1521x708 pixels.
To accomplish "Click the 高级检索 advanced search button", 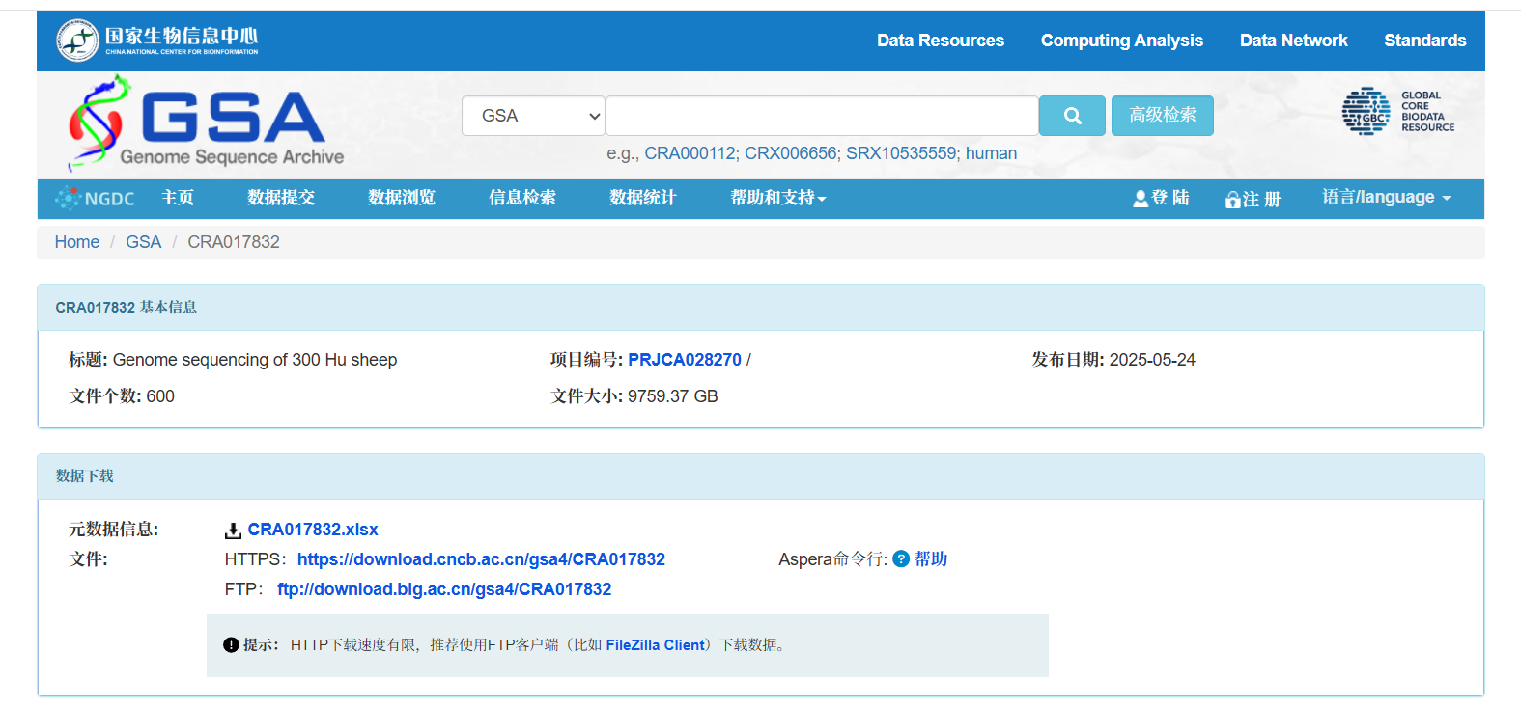I will click(x=1163, y=116).
